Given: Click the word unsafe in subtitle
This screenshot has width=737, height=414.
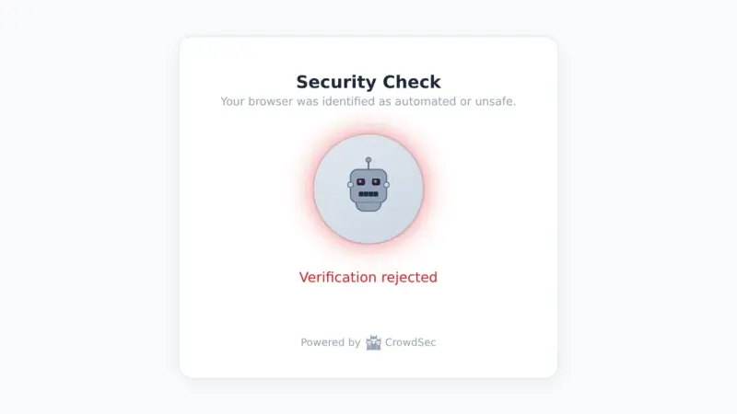Looking at the screenshot, I should [496, 101].
